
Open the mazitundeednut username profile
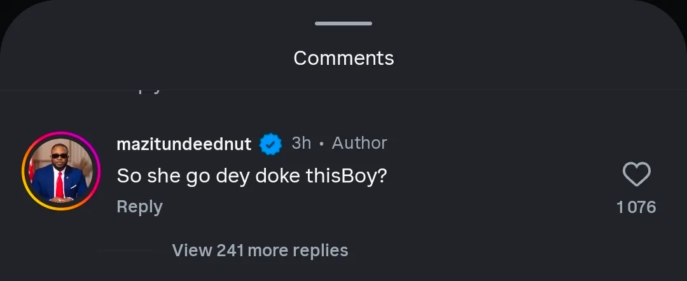tap(184, 144)
